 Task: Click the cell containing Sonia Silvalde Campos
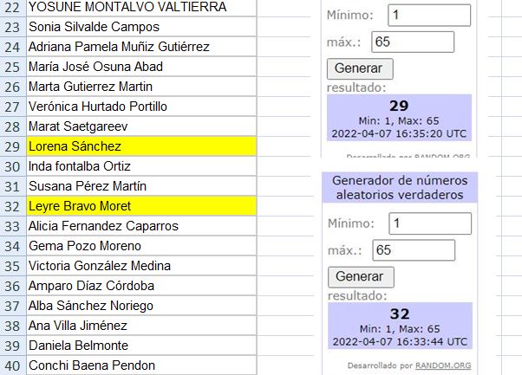tap(141, 27)
